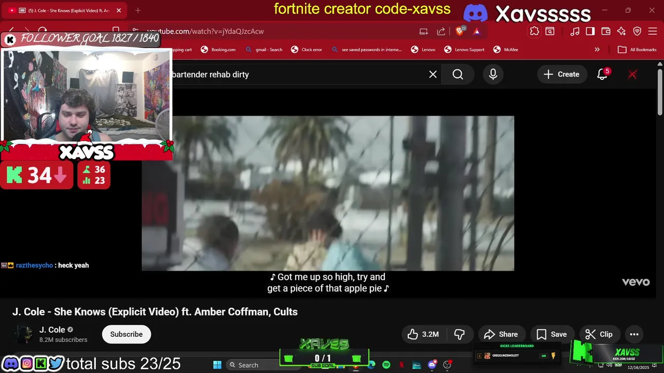Click the Share button under video
Image resolution: width=664 pixels, height=373 pixels.
[x=501, y=334]
